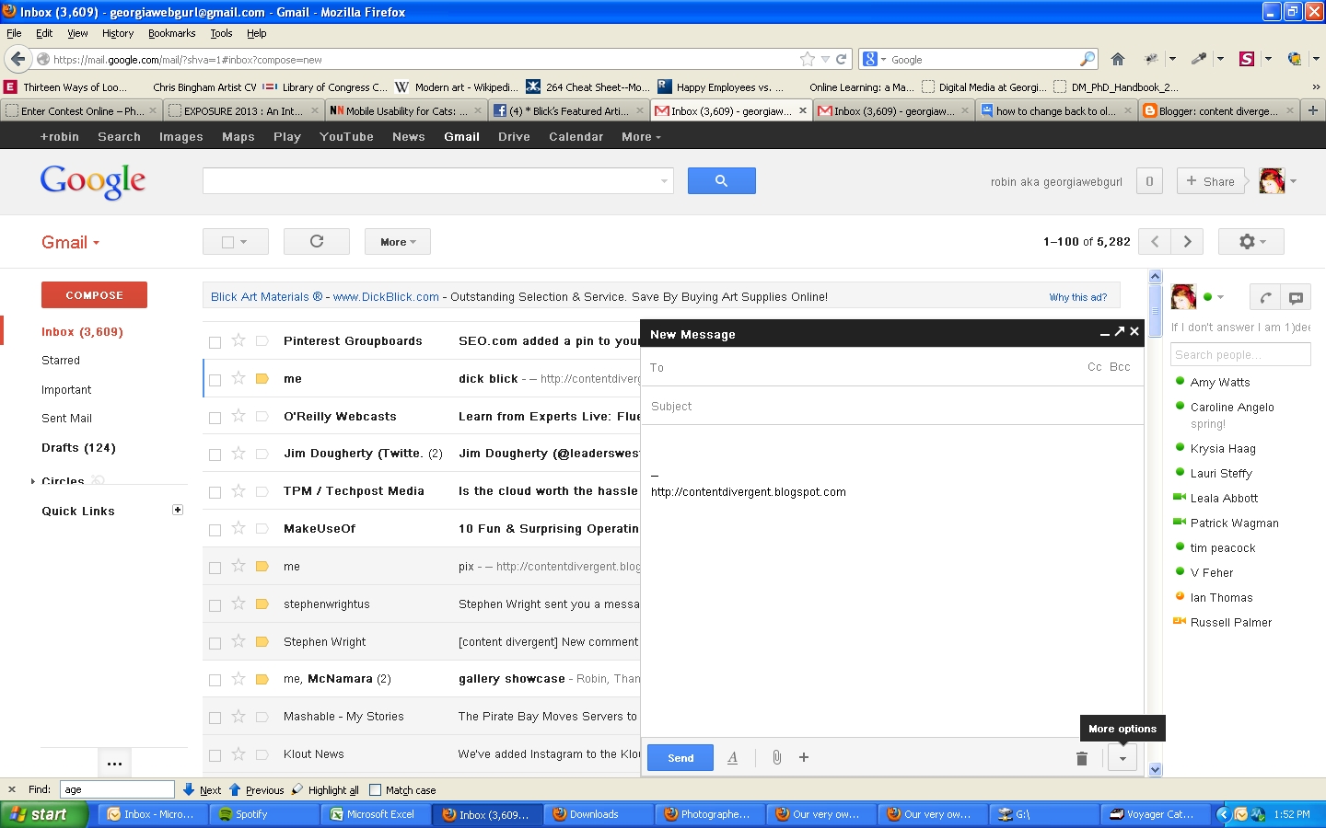The height and width of the screenshot is (828, 1326).
Task: Click the Gmail search magnifier button
Action: point(721,181)
